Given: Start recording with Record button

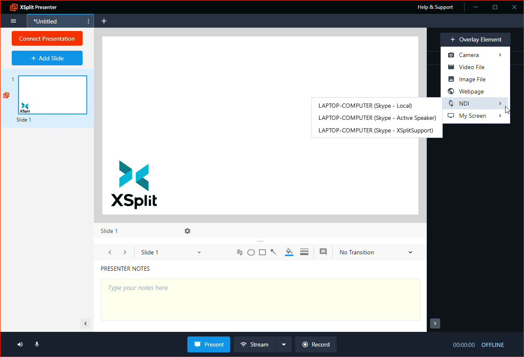Looking at the screenshot, I should click(x=316, y=344).
